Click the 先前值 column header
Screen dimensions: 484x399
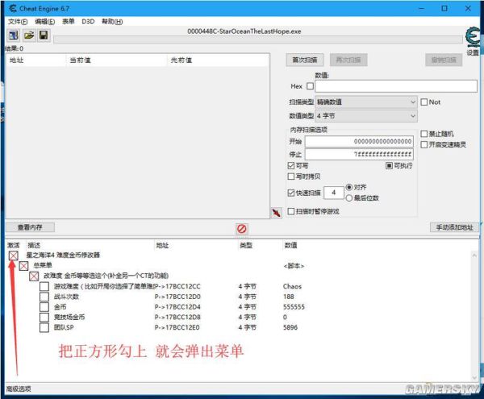point(218,60)
